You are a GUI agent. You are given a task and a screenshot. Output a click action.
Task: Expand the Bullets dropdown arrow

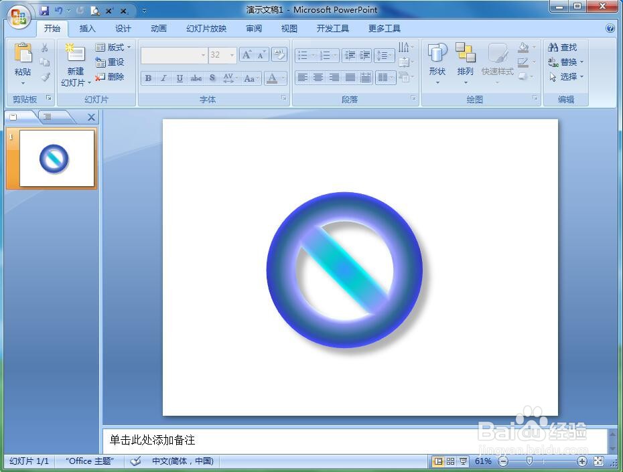313,55
